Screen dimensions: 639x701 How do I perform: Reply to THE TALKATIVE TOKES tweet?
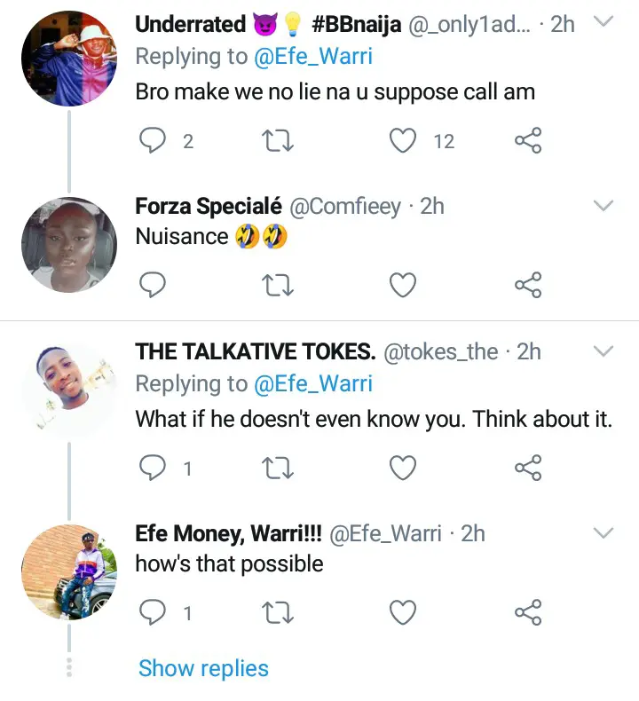(x=154, y=468)
